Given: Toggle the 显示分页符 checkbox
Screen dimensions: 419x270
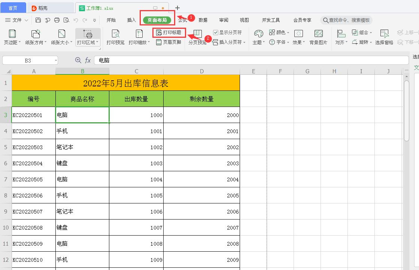Looking at the screenshot, I should click(x=216, y=32).
